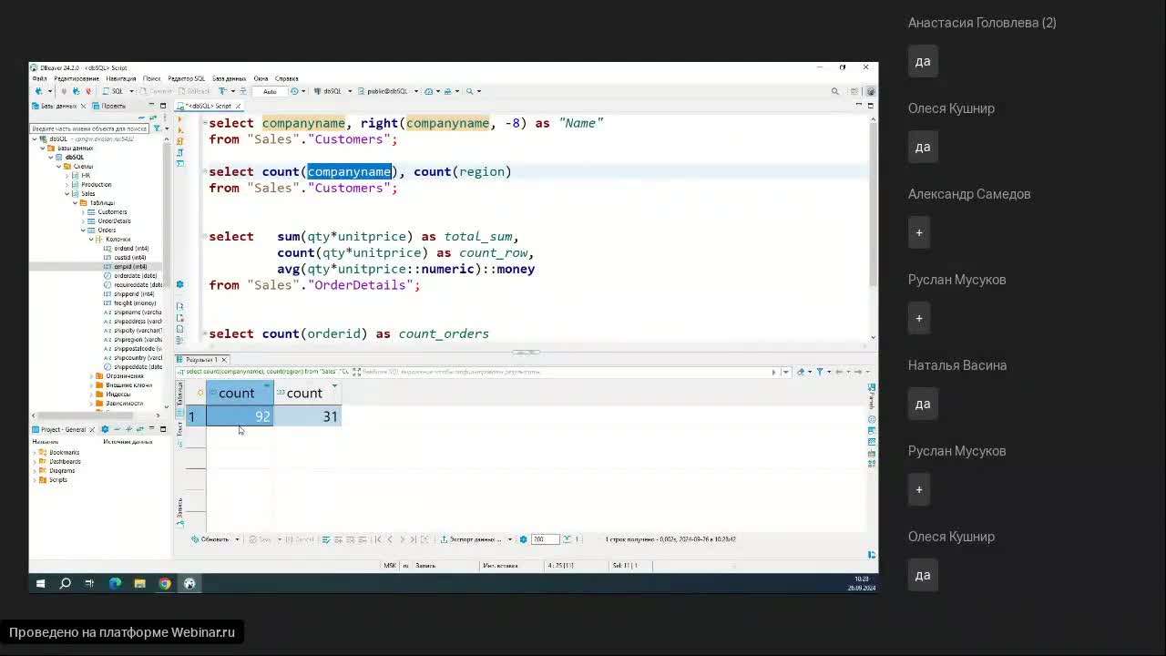Expand the OrderDetails table node
The image size is (1166, 656).
tap(82, 220)
